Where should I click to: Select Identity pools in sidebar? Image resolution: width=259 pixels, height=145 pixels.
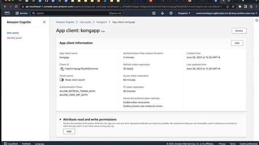click(x=14, y=38)
